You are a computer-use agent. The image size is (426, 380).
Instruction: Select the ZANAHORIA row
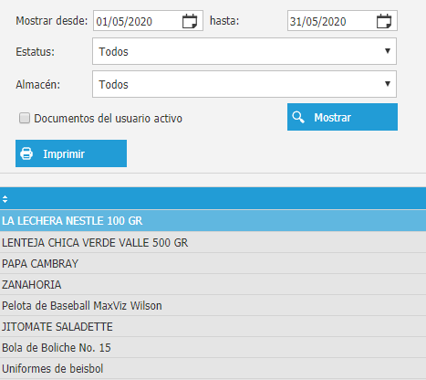point(213,284)
